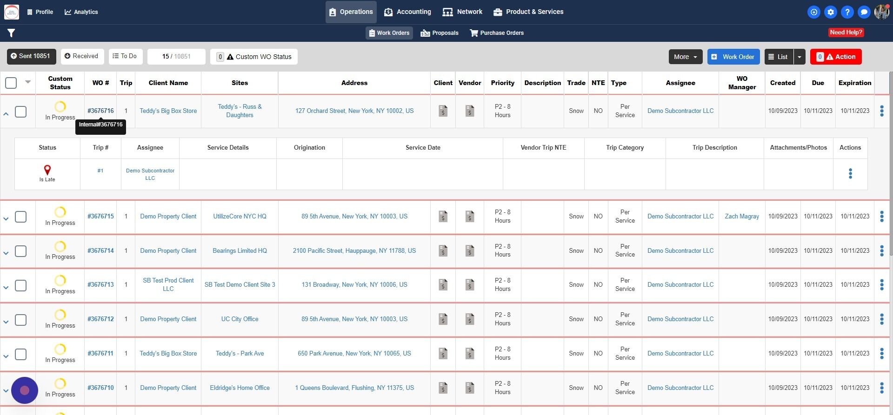Screen dimensions: 893x415
Task: Click the settings gear icon
Action: pyautogui.click(x=830, y=12)
